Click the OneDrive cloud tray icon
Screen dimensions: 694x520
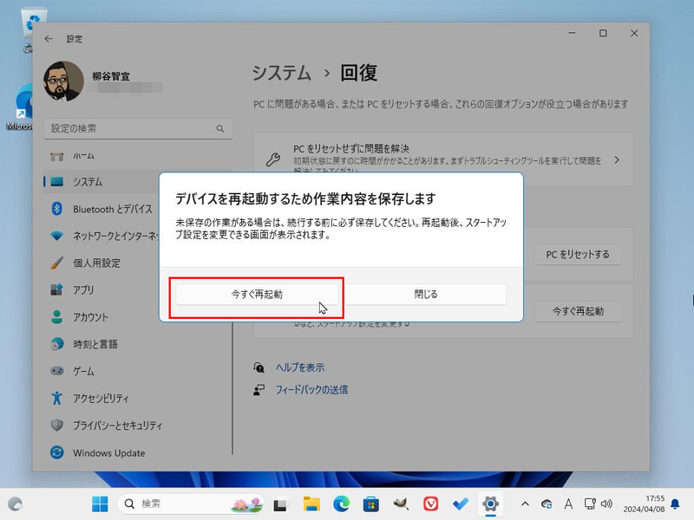(547, 504)
